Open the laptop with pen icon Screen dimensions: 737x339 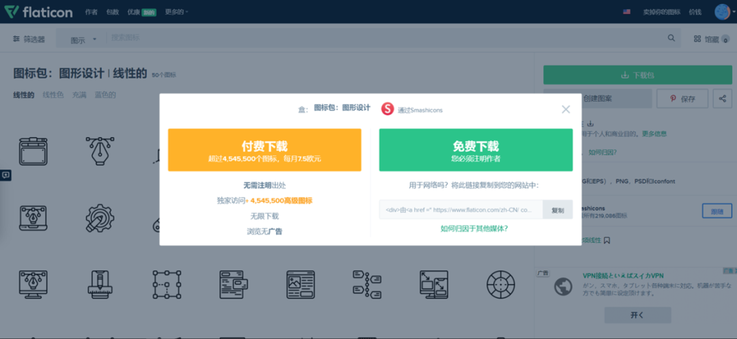[x=33, y=218]
